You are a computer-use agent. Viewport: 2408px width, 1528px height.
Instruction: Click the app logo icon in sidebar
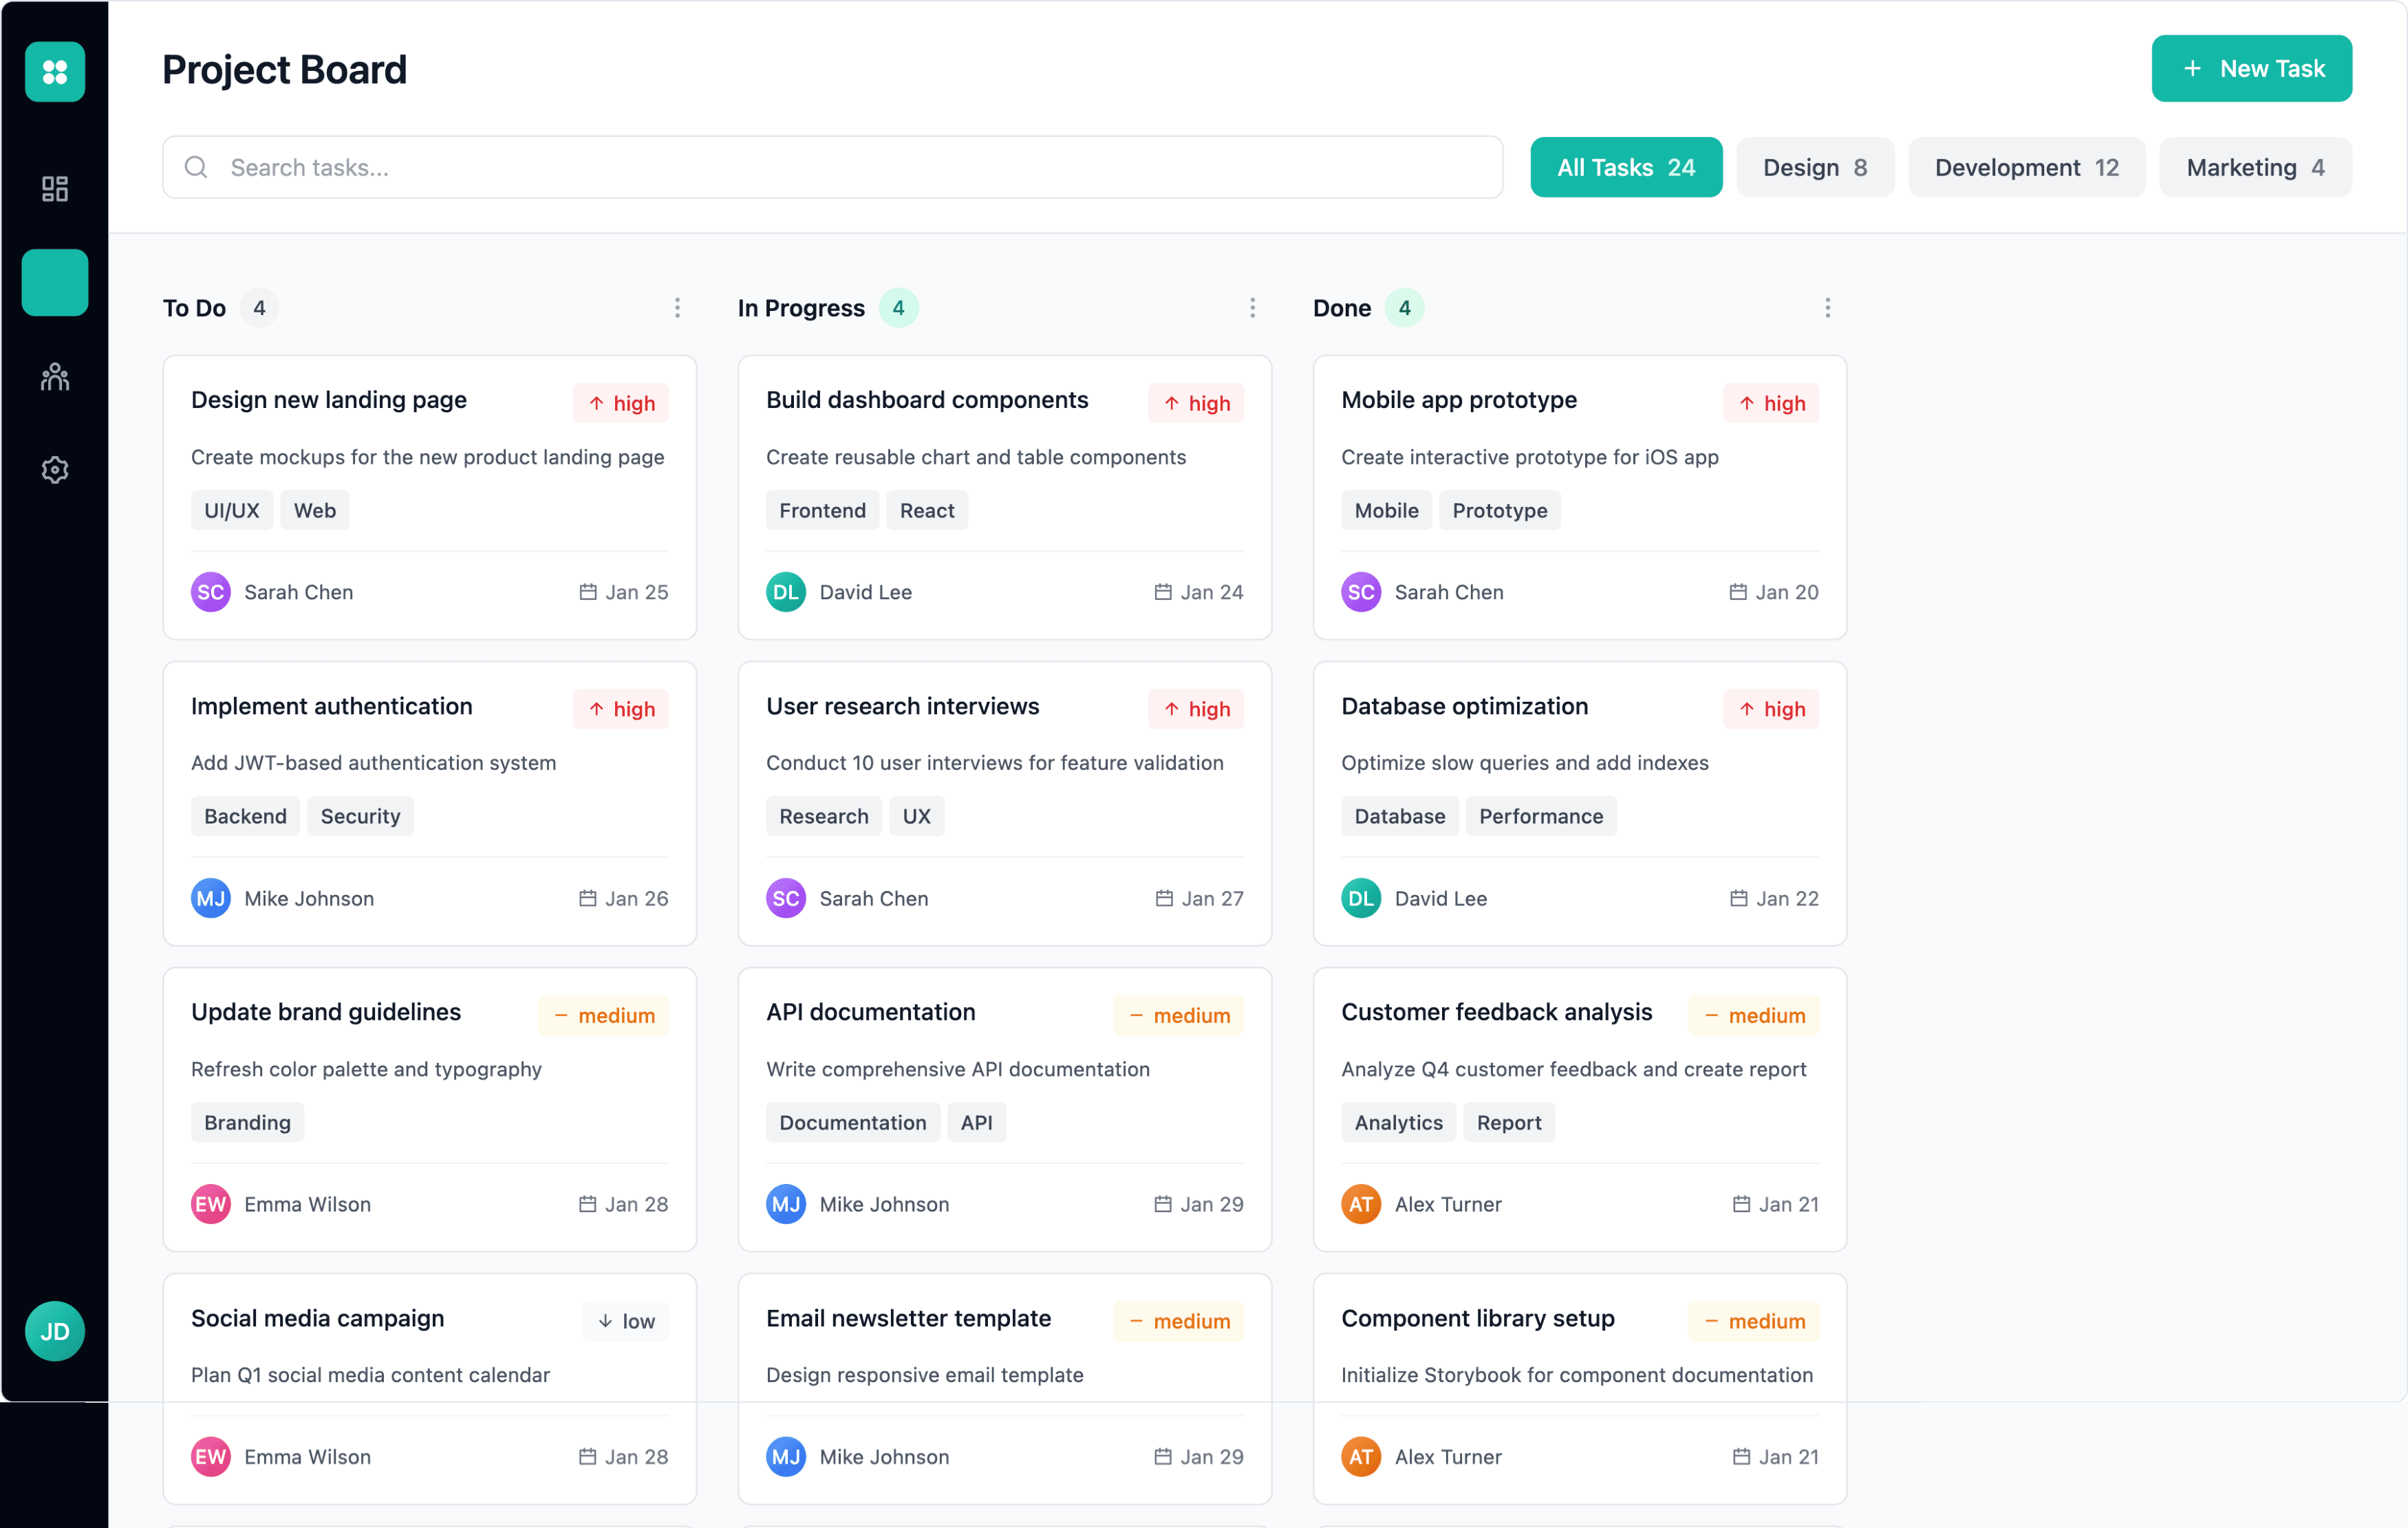pos(54,71)
